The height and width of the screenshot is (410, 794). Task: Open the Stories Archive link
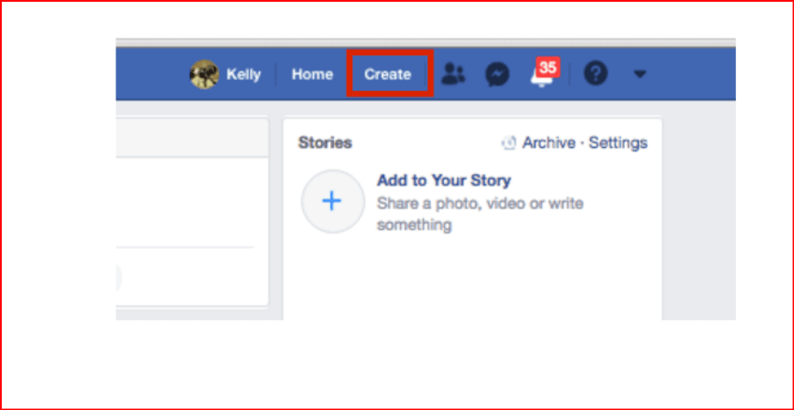pos(548,143)
